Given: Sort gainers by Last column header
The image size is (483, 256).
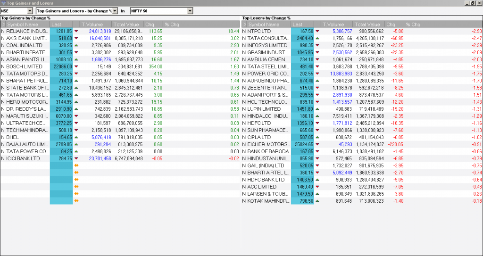Looking at the screenshot, I should pyautogui.click(x=61, y=25).
